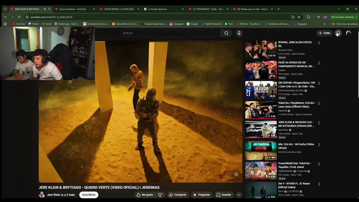
Task: Open options for Tequilita video
Action: click(x=319, y=164)
